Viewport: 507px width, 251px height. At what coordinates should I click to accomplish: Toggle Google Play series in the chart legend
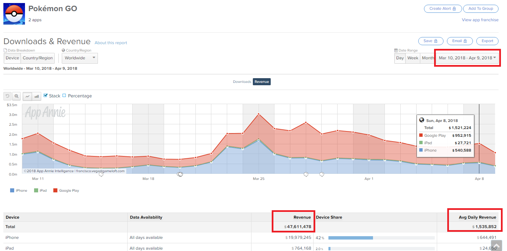66,190
